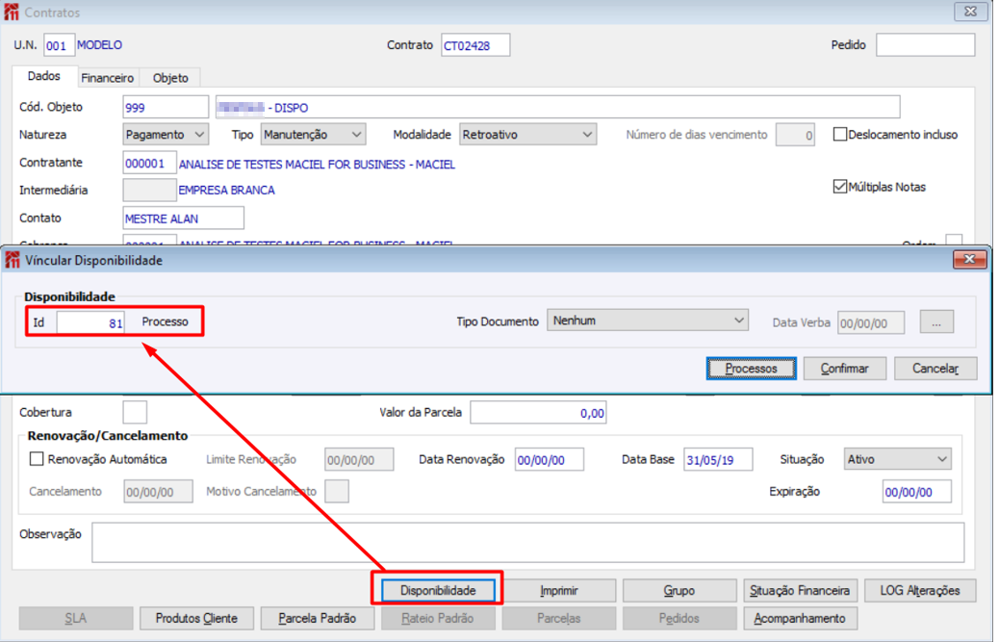Click the Grupo button
Viewport: 999px width, 642px height.
pyautogui.click(x=679, y=590)
